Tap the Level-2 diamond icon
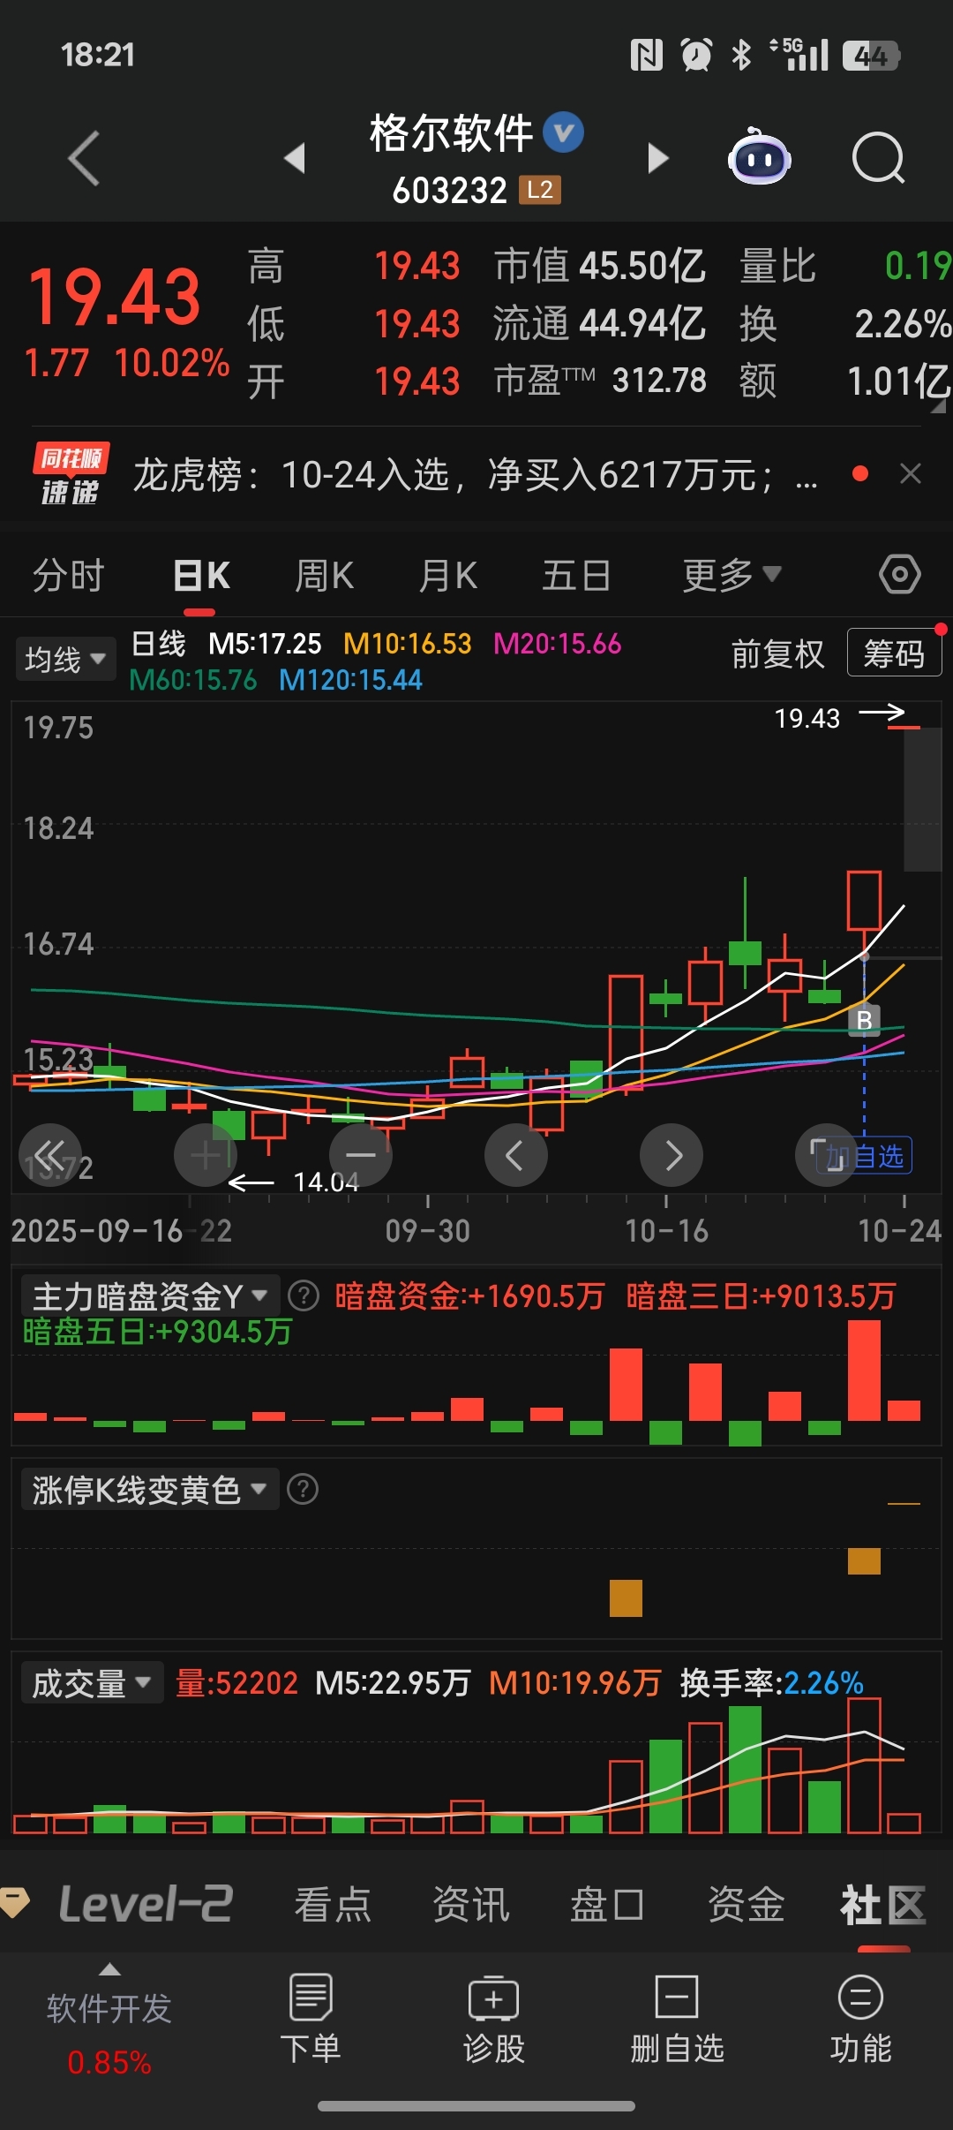 point(14,1901)
